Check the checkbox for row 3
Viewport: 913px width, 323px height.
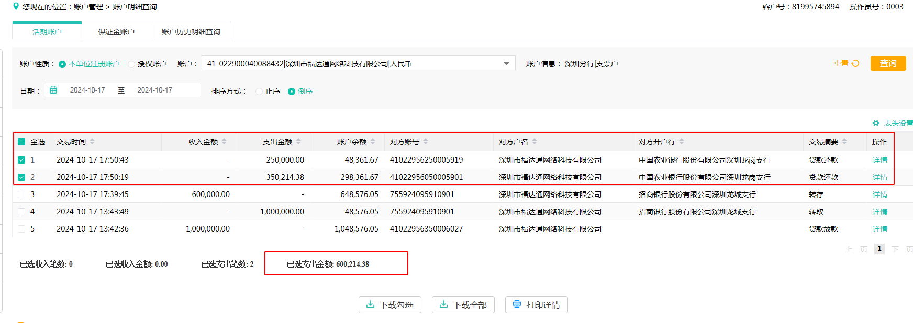click(21, 194)
